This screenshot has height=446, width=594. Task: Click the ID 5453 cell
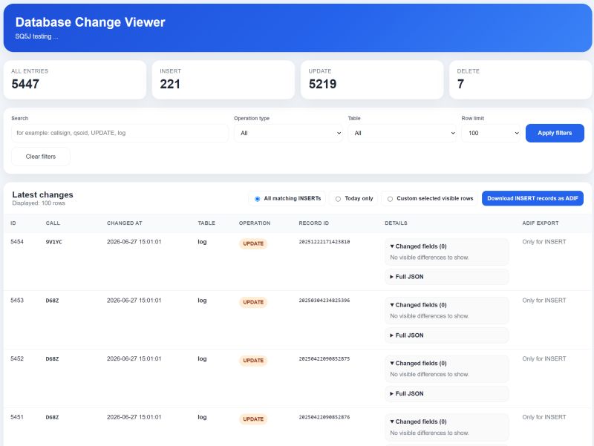point(17,301)
